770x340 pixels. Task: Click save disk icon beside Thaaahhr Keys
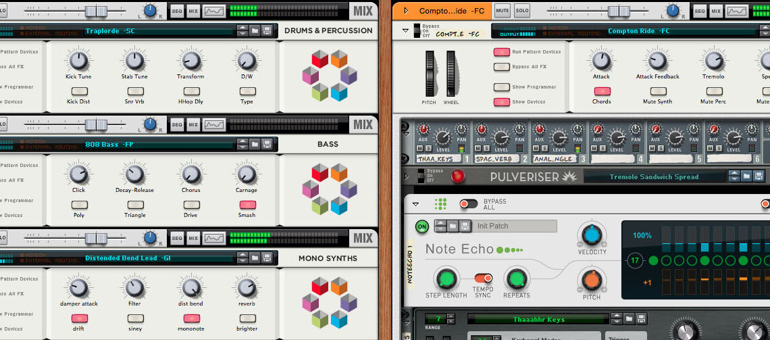coord(642,319)
